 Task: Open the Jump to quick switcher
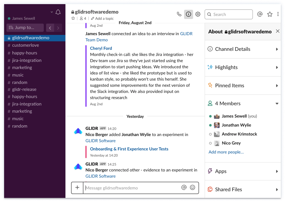pos(25,27)
